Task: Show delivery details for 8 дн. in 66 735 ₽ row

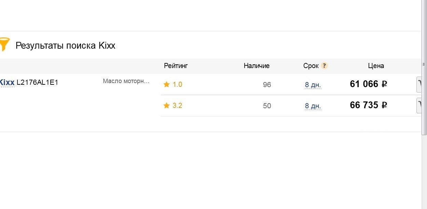Action: (313, 106)
